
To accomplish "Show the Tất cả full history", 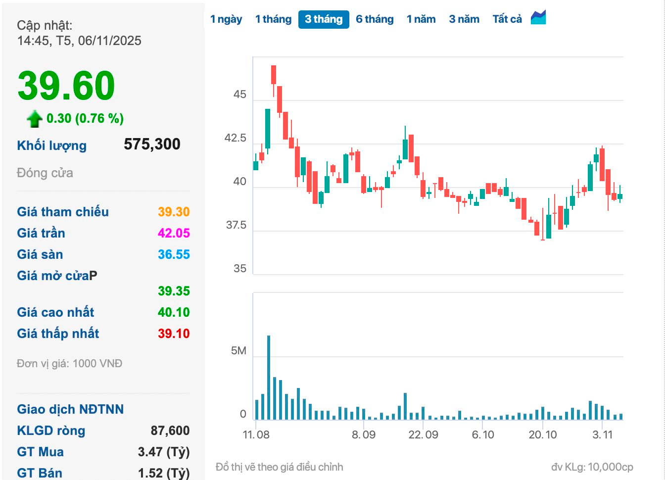I will click(x=507, y=19).
